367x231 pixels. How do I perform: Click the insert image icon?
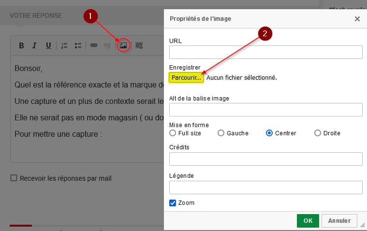[123, 45]
